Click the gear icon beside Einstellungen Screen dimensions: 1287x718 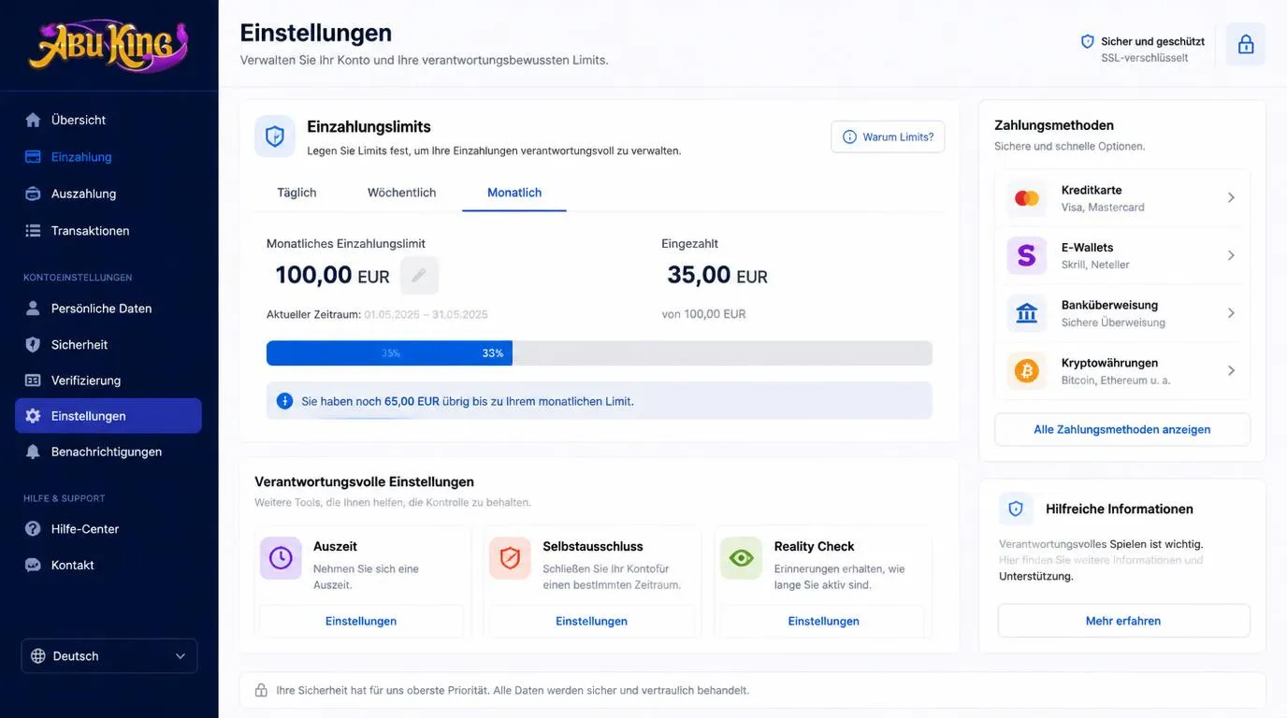click(33, 416)
